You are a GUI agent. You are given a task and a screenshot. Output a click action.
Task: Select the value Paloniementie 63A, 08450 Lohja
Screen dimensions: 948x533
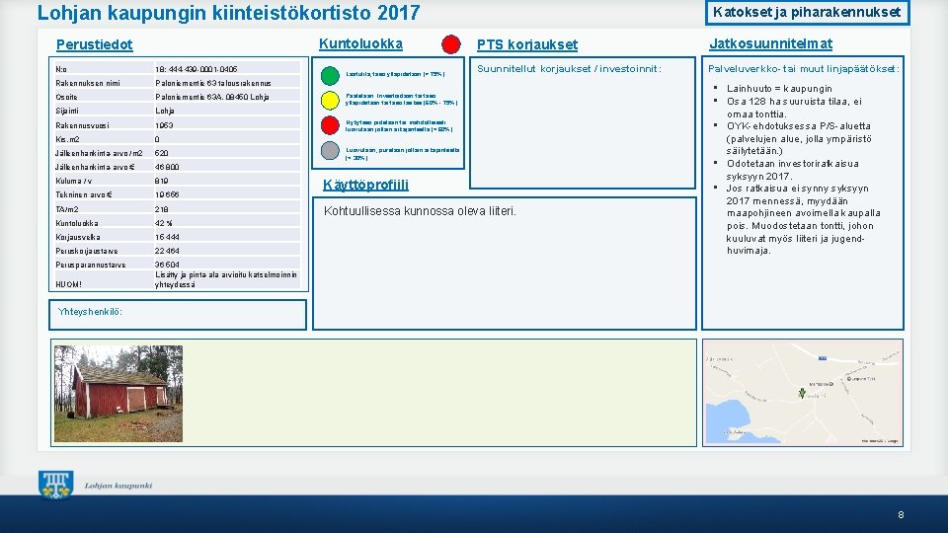(212, 97)
